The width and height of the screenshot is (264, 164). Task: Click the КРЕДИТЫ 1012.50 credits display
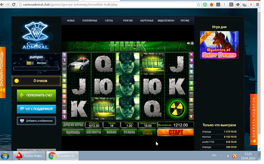[x=93, y=125]
